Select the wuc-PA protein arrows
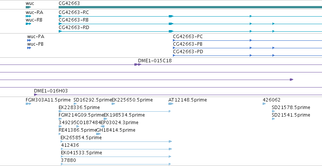Image resolution: width=322 pixels, height=166 pixels. [x=29, y=40]
